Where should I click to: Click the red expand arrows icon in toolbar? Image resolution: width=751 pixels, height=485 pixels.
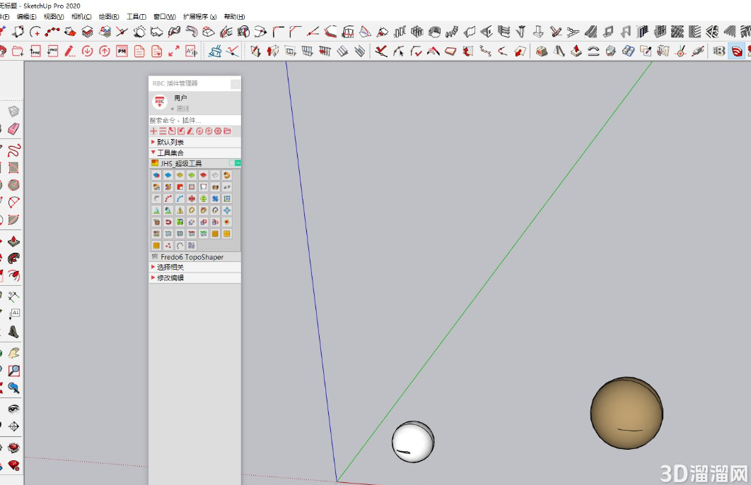[174, 51]
